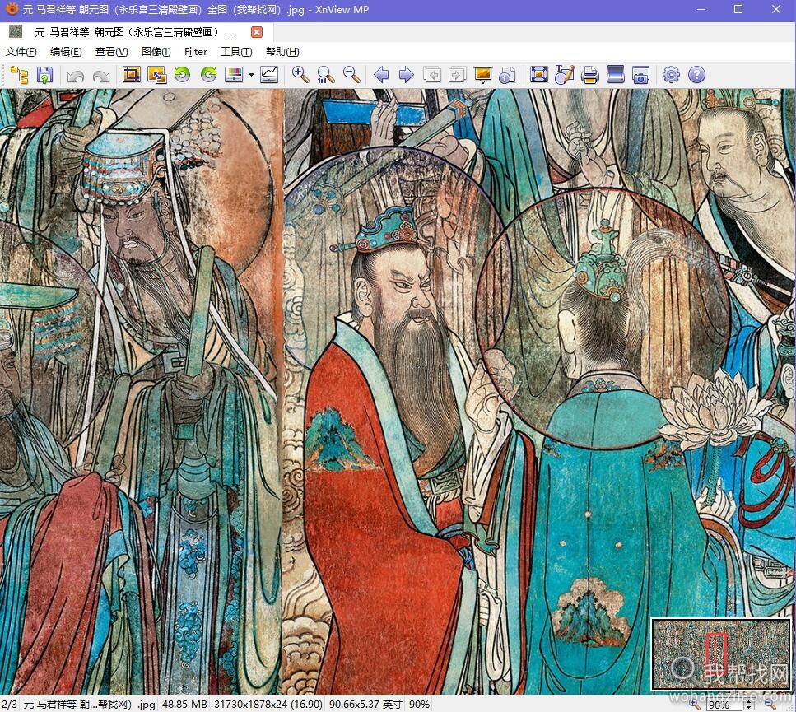Click the 48.85 MB file size in status bar

tap(184, 705)
